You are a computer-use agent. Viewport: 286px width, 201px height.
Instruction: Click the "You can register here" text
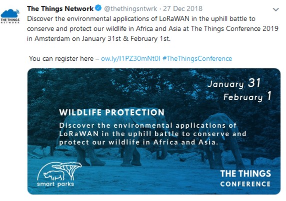click(x=61, y=58)
